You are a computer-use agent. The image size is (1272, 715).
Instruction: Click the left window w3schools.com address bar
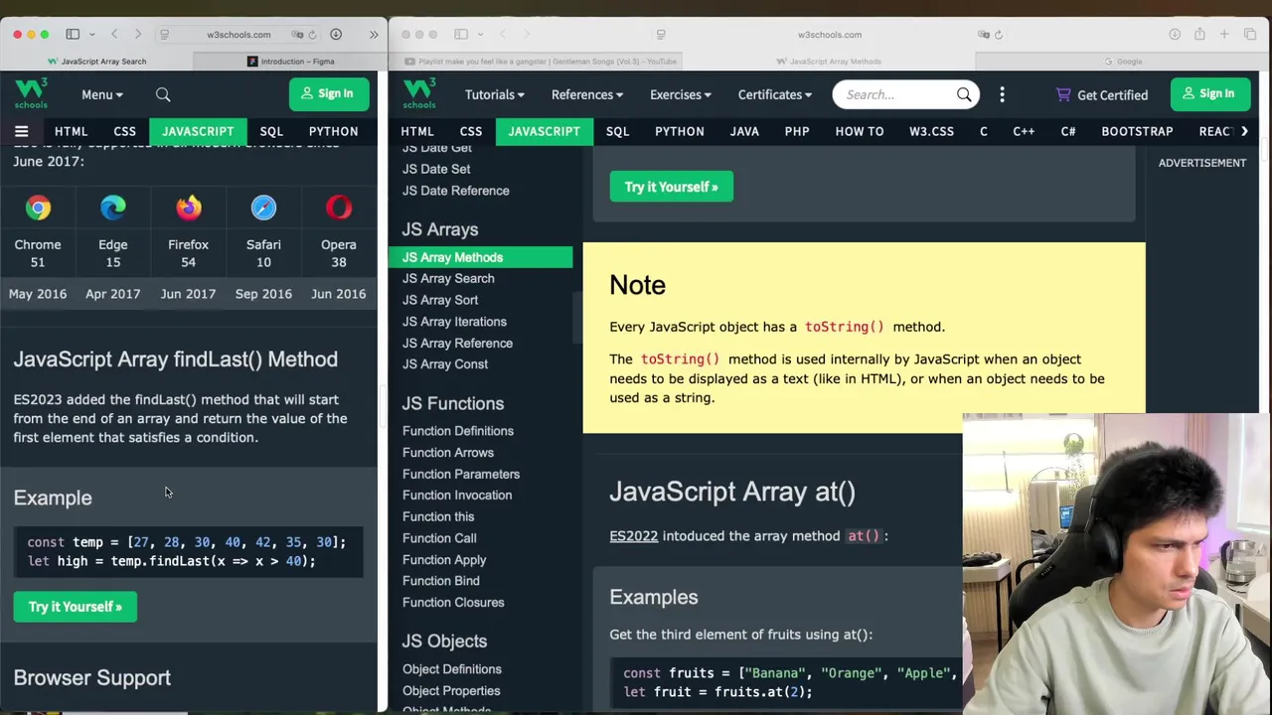(238, 34)
